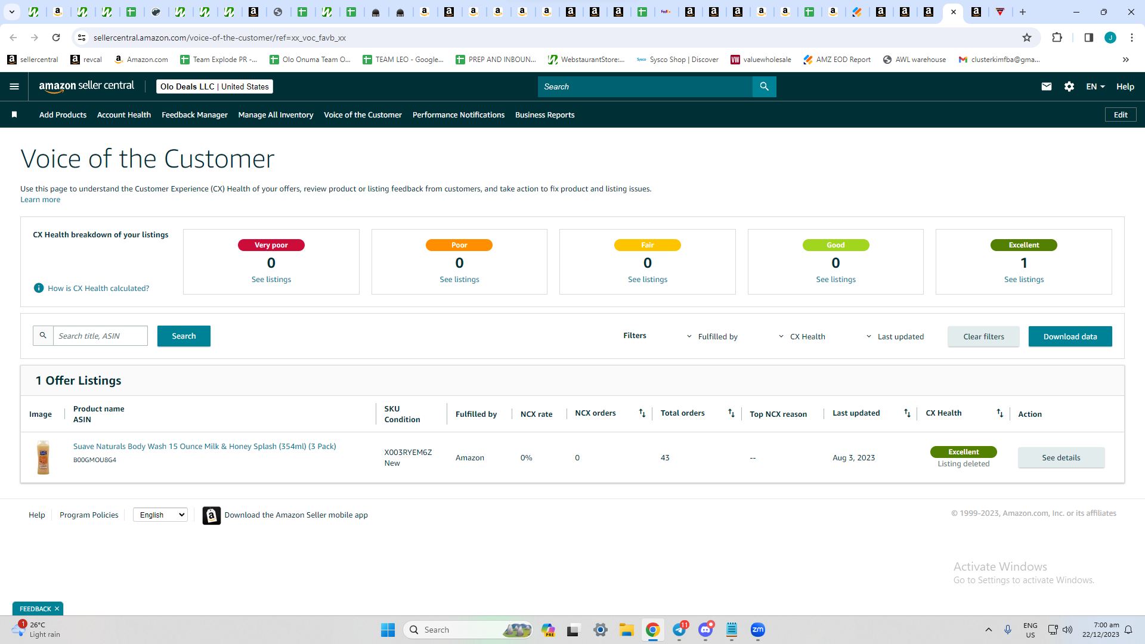
Task: Click the Edit button in nav bar
Action: tap(1121, 114)
